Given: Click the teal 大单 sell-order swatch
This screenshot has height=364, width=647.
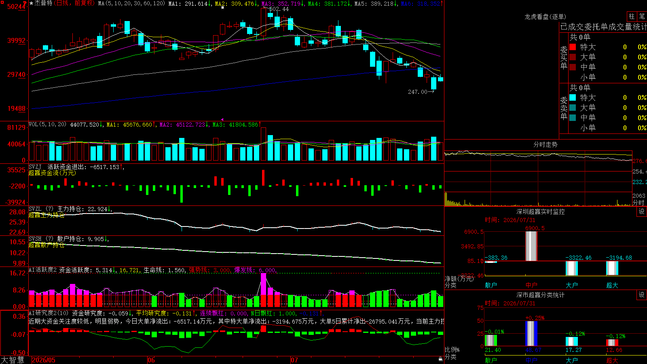Looking at the screenshot, I should click(573, 108).
